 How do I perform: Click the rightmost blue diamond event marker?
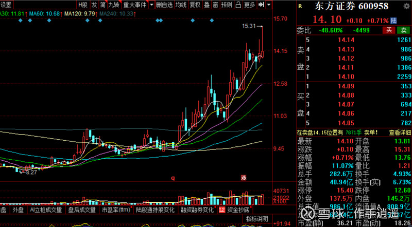(x=212, y=21)
